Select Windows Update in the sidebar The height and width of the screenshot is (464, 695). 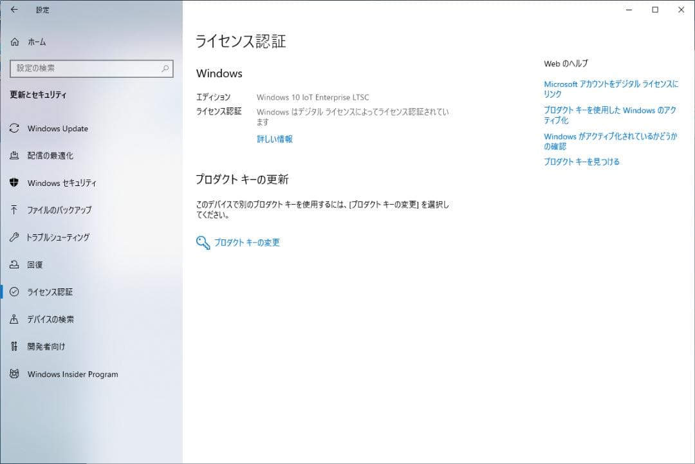tap(57, 128)
